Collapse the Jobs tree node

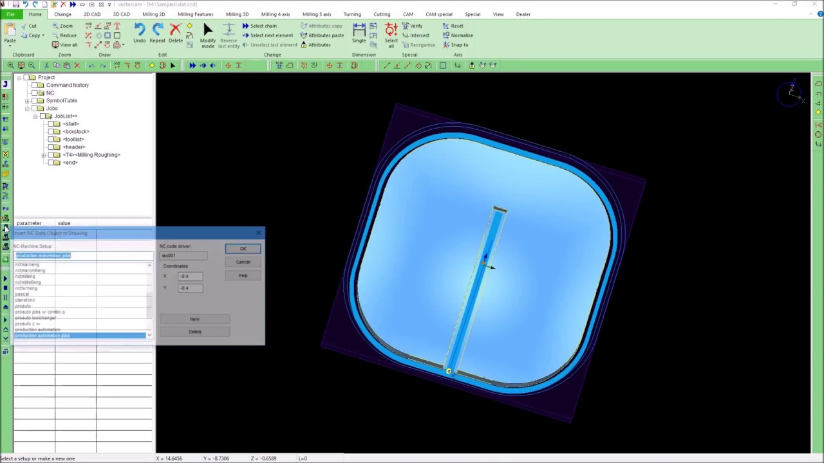point(27,108)
